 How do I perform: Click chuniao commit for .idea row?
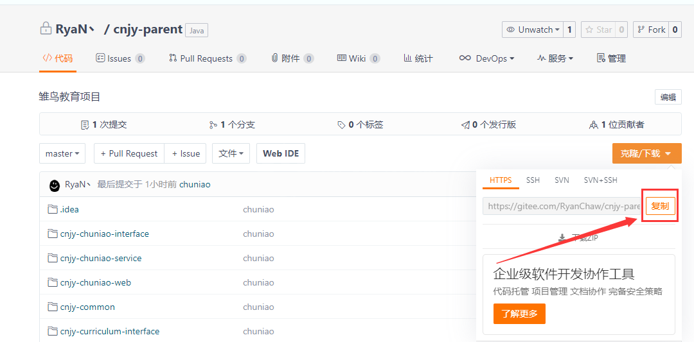pyautogui.click(x=258, y=209)
